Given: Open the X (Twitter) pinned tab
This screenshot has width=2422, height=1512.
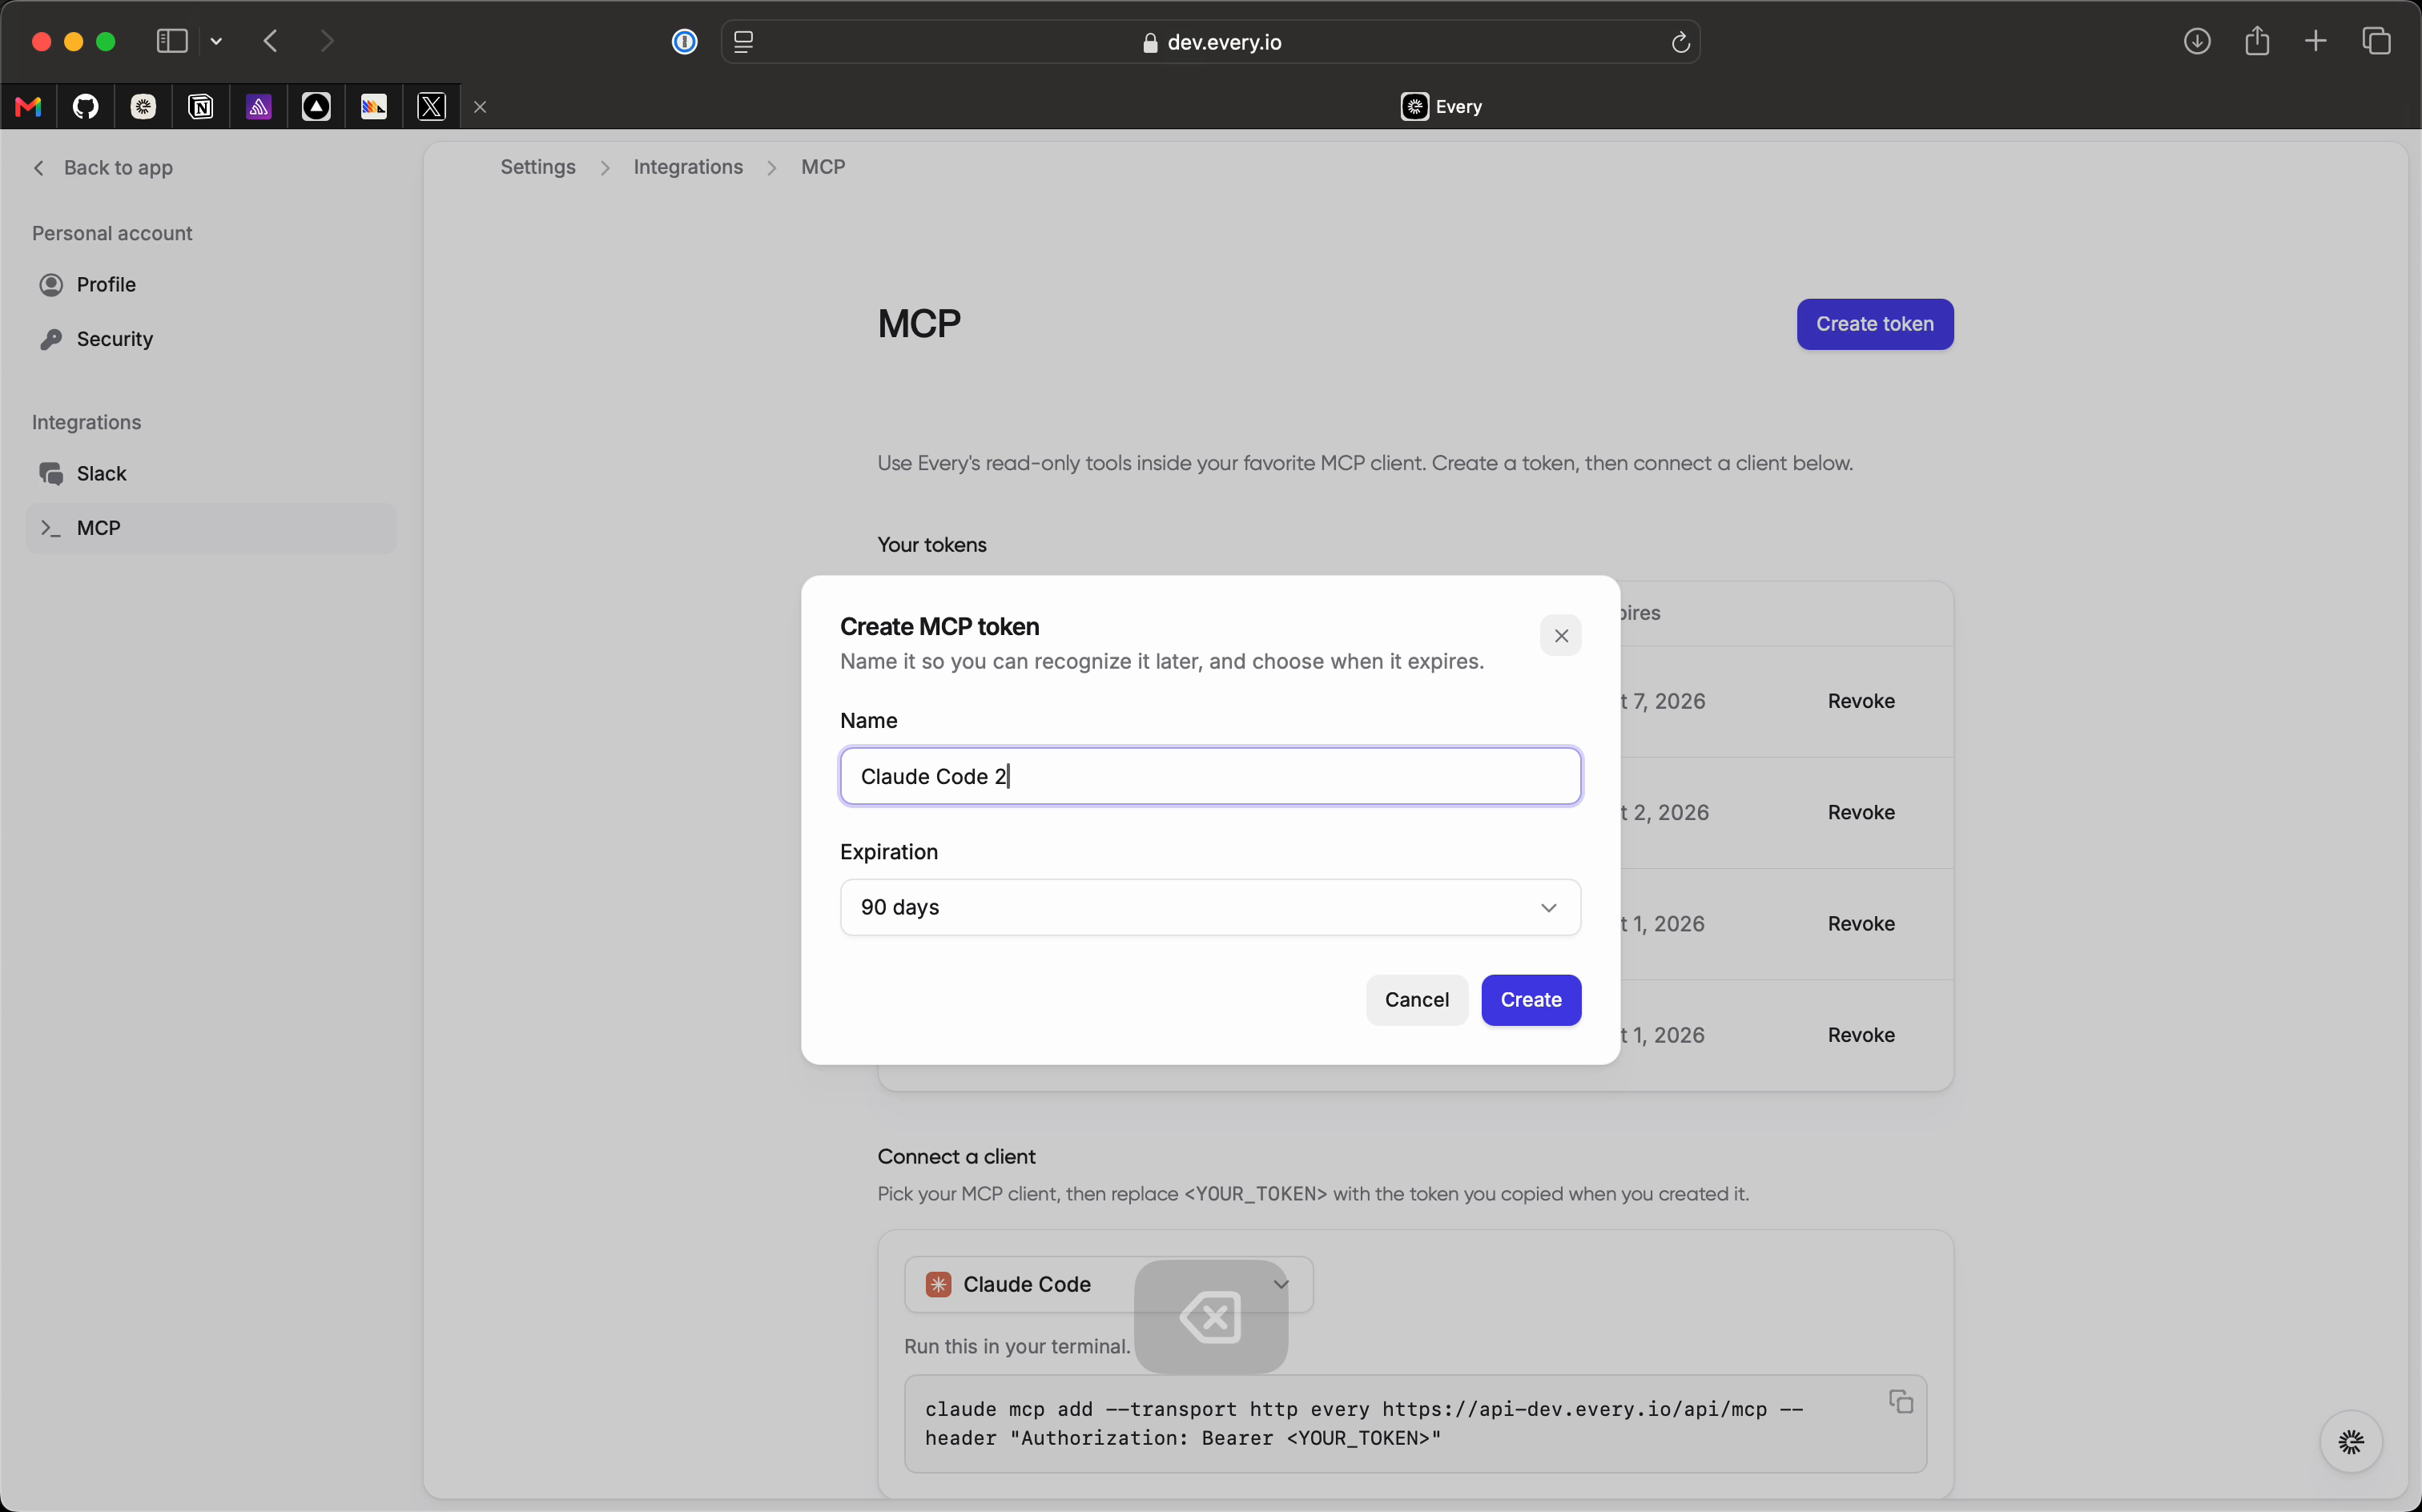Looking at the screenshot, I should tap(432, 107).
